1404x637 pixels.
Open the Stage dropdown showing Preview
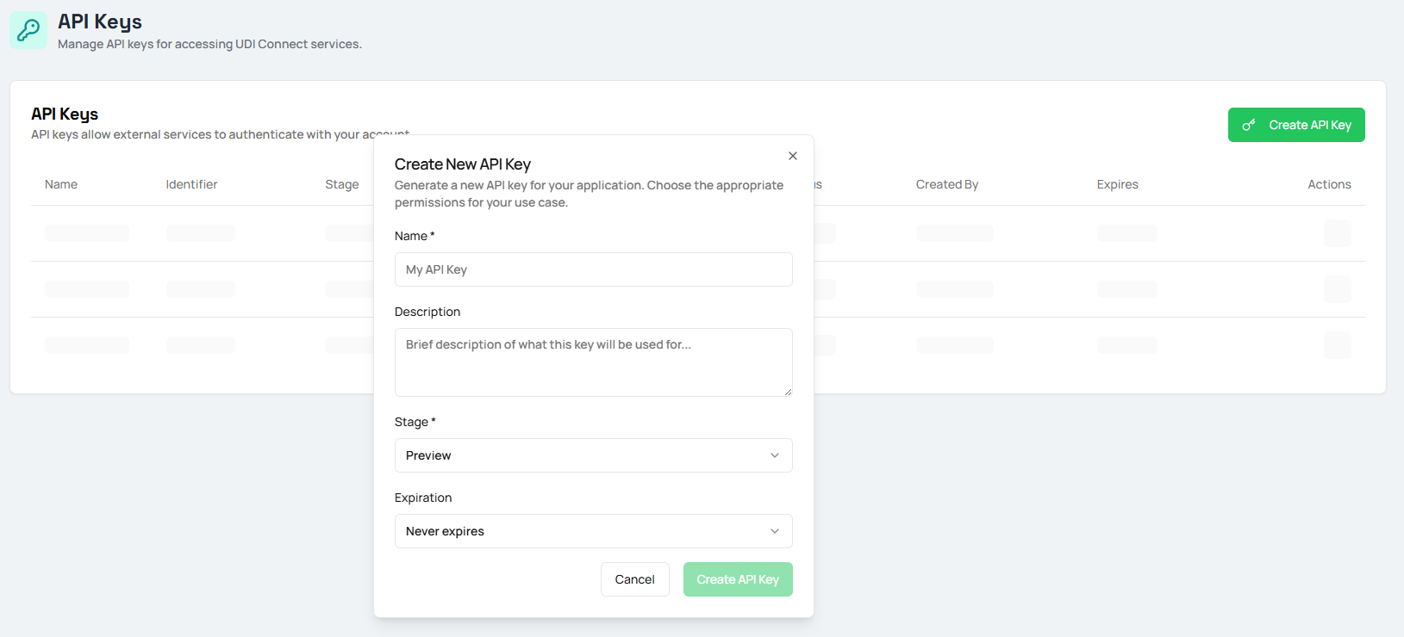pyautogui.click(x=593, y=455)
